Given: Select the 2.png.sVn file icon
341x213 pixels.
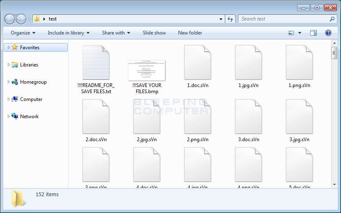Looking at the screenshot, I should [x=198, y=117].
